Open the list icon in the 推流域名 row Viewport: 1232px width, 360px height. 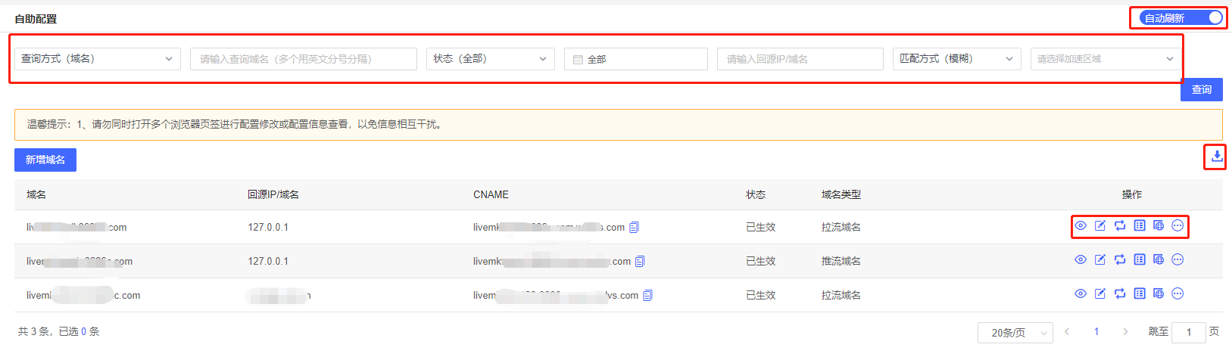tap(1140, 259)
